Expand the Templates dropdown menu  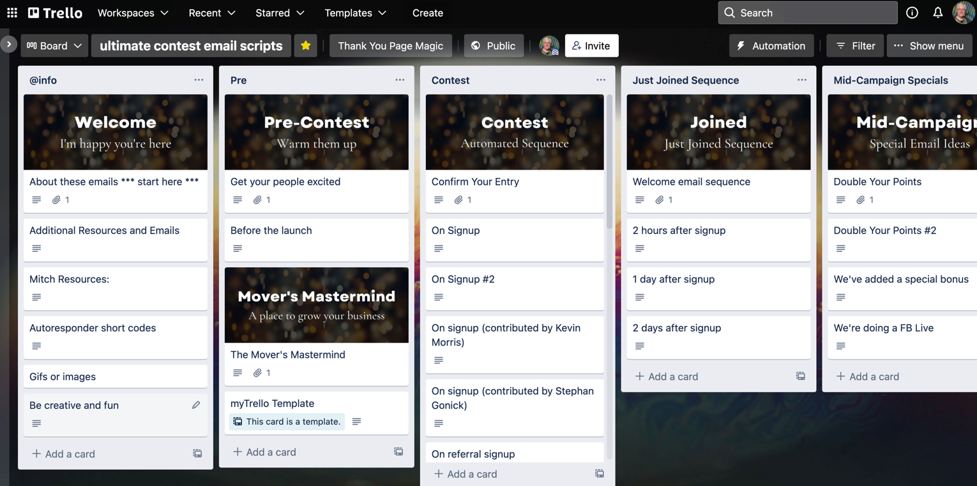[355, 13]
